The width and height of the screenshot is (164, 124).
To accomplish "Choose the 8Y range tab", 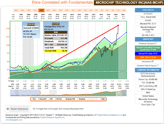I will (91, 10).
